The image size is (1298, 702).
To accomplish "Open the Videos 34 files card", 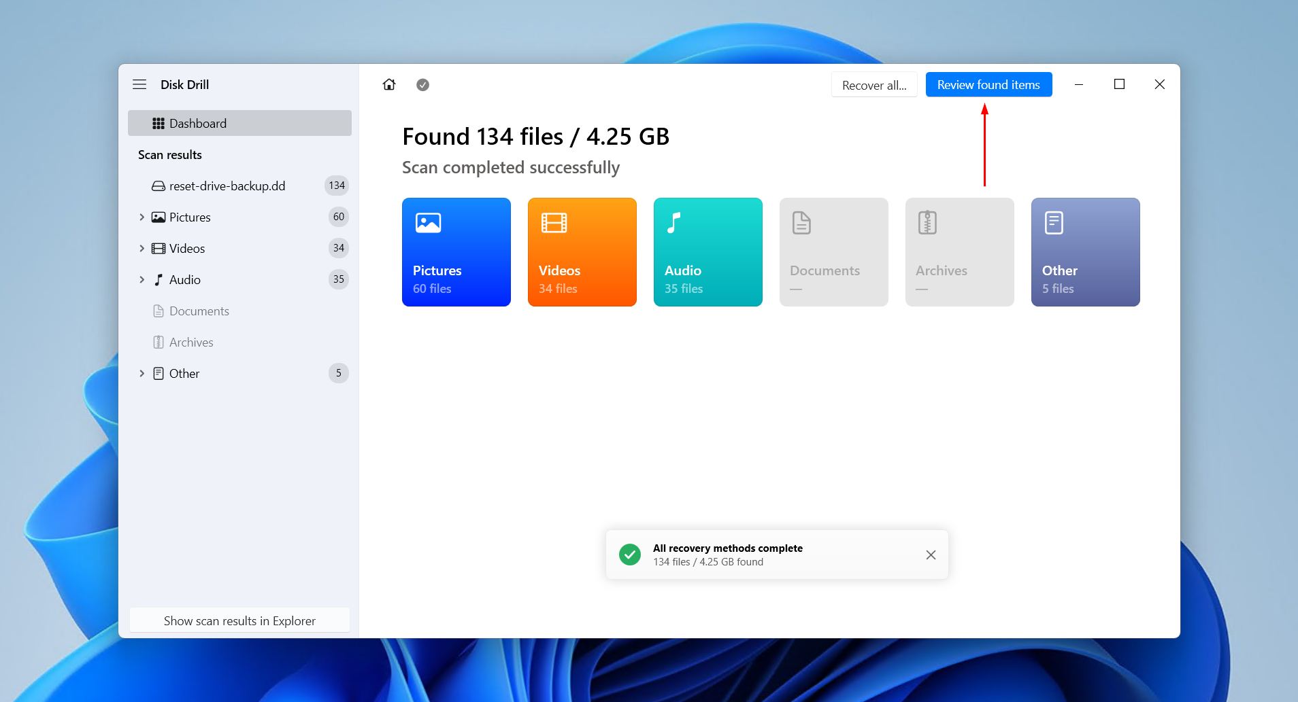I will click(582, 252).
